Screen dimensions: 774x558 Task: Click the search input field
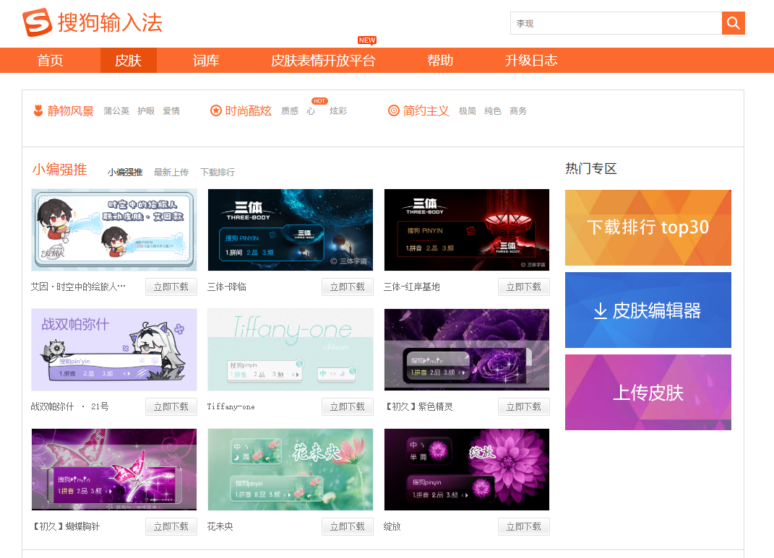(616, 23)
